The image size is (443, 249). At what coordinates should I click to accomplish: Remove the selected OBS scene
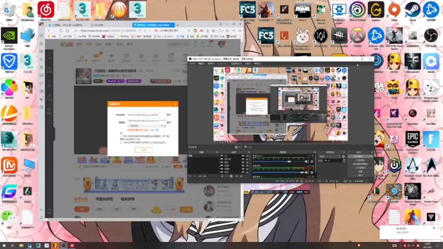[194, 176]
